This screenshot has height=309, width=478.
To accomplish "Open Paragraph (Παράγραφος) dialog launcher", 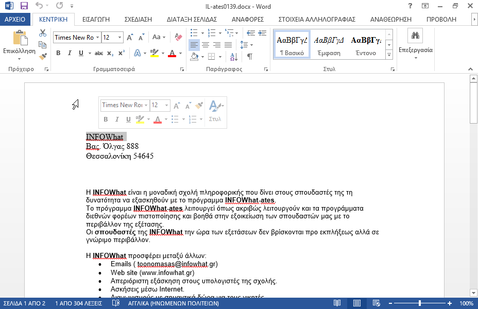I will click(266, 70).
